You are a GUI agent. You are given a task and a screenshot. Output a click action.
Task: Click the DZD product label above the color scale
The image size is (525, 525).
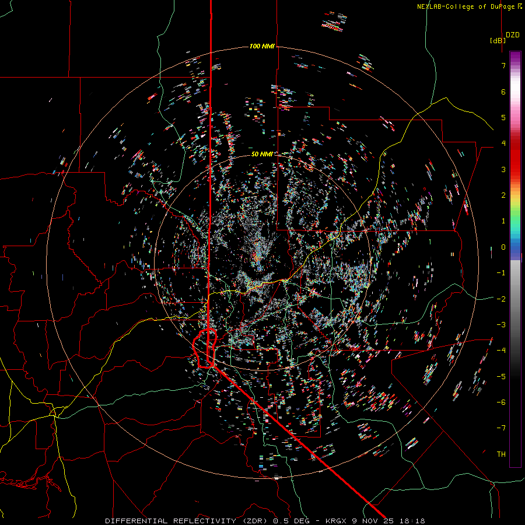coord(513,35)
